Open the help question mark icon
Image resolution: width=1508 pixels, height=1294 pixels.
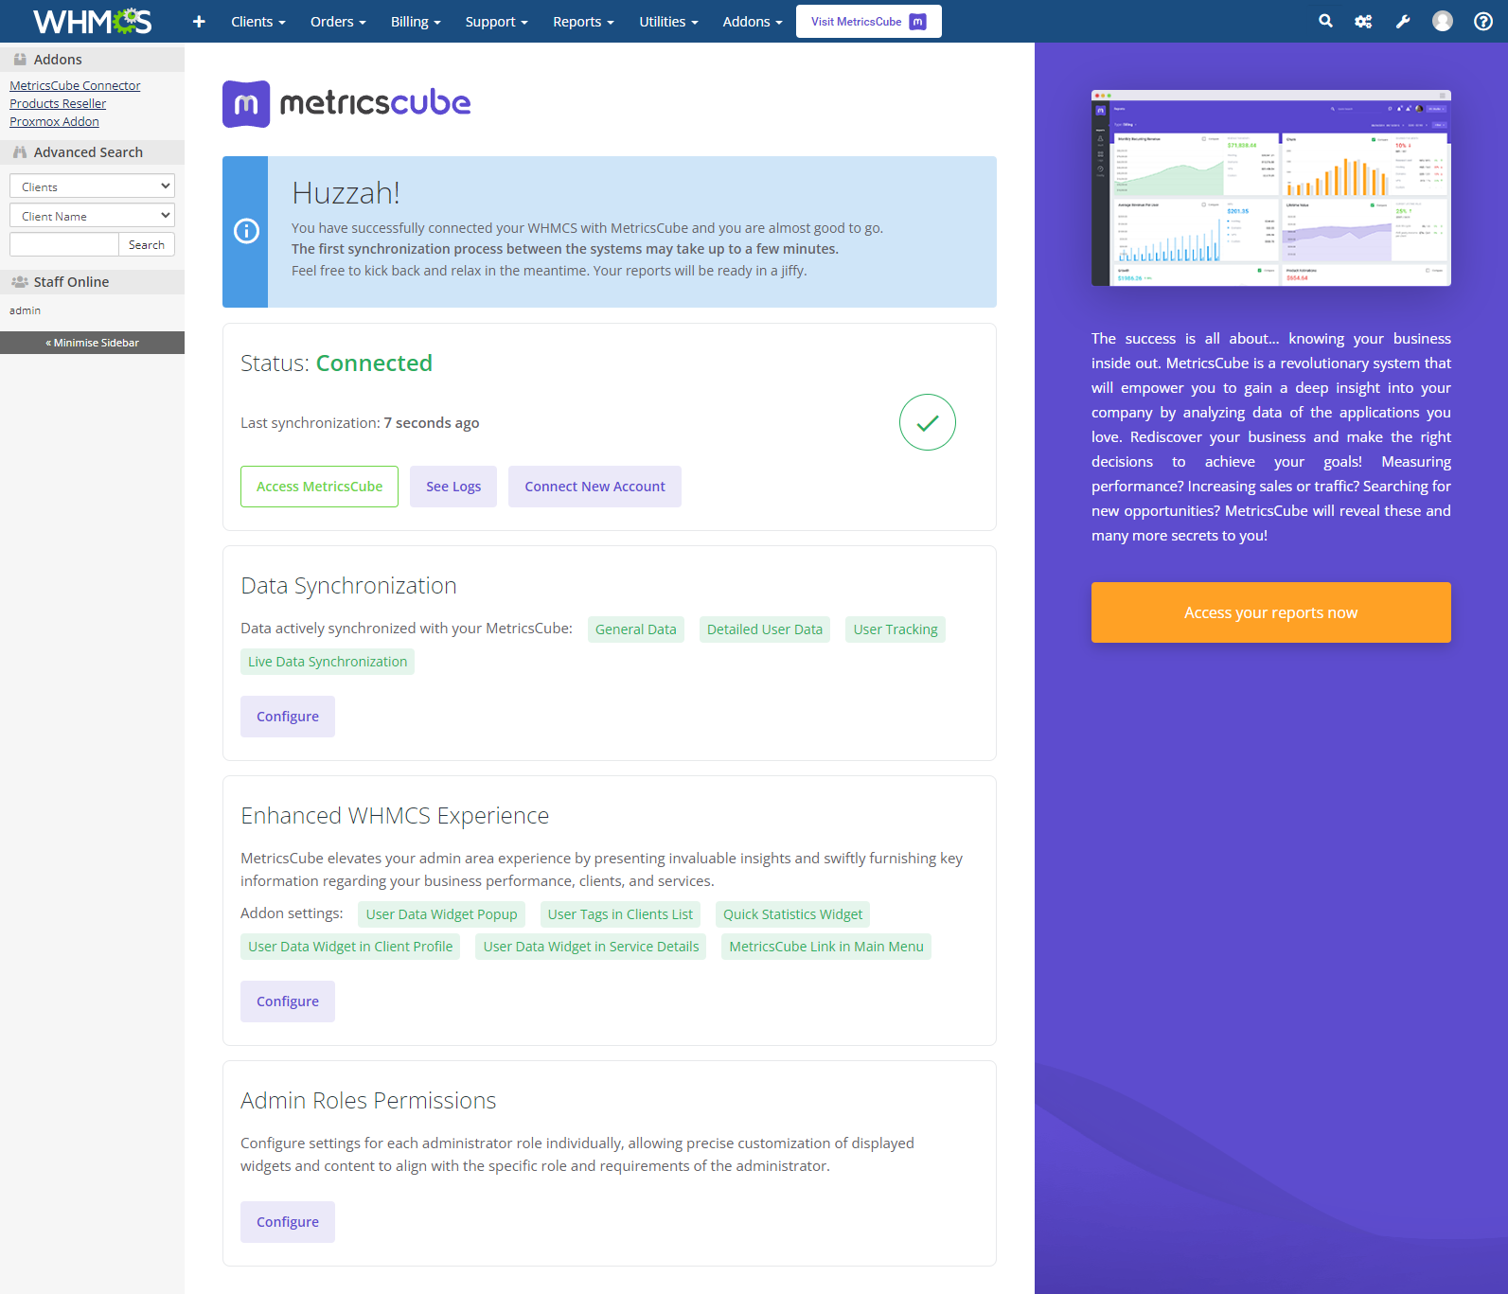click(1483, 21)
